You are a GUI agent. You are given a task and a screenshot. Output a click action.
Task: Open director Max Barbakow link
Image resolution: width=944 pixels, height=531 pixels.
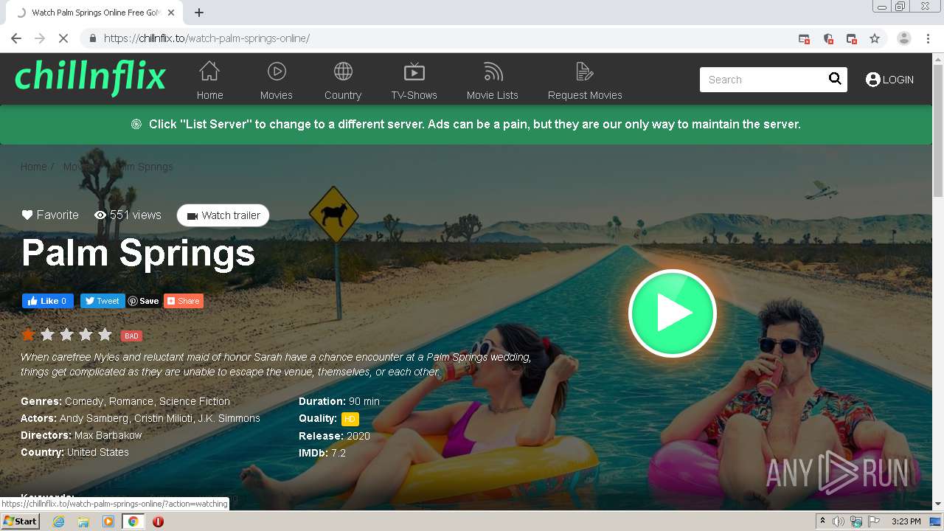pos(108,435)
